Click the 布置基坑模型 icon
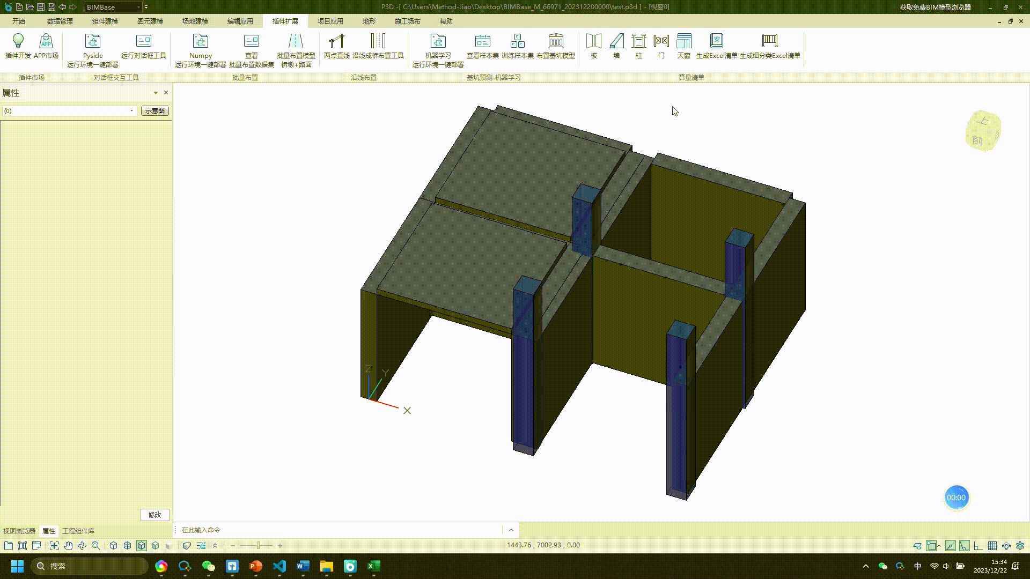This screenshot has width=1030, height=579. [556, 41]
